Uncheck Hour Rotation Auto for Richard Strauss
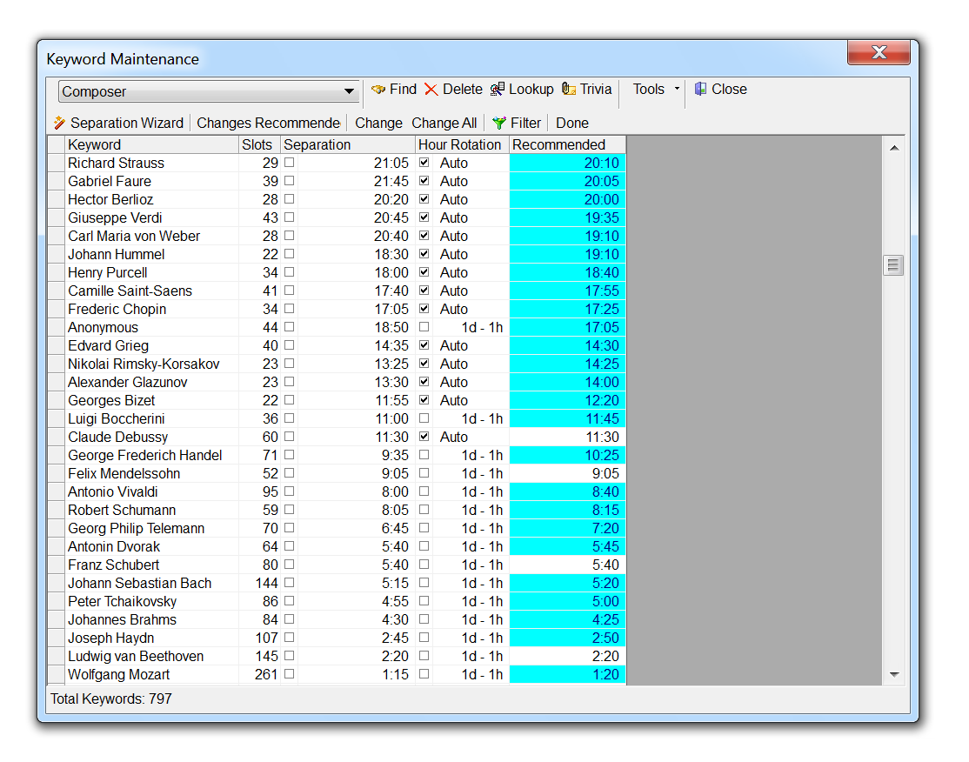 [x=424, y=163]
